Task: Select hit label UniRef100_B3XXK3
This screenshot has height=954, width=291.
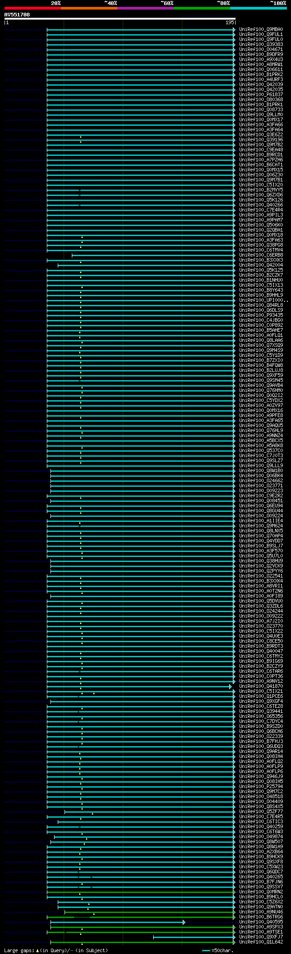Action: point(261,260)
